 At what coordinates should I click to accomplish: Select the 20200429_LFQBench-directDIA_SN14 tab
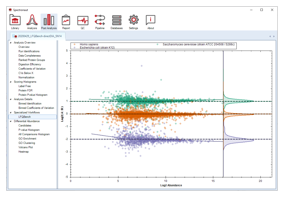coord(38,36)
